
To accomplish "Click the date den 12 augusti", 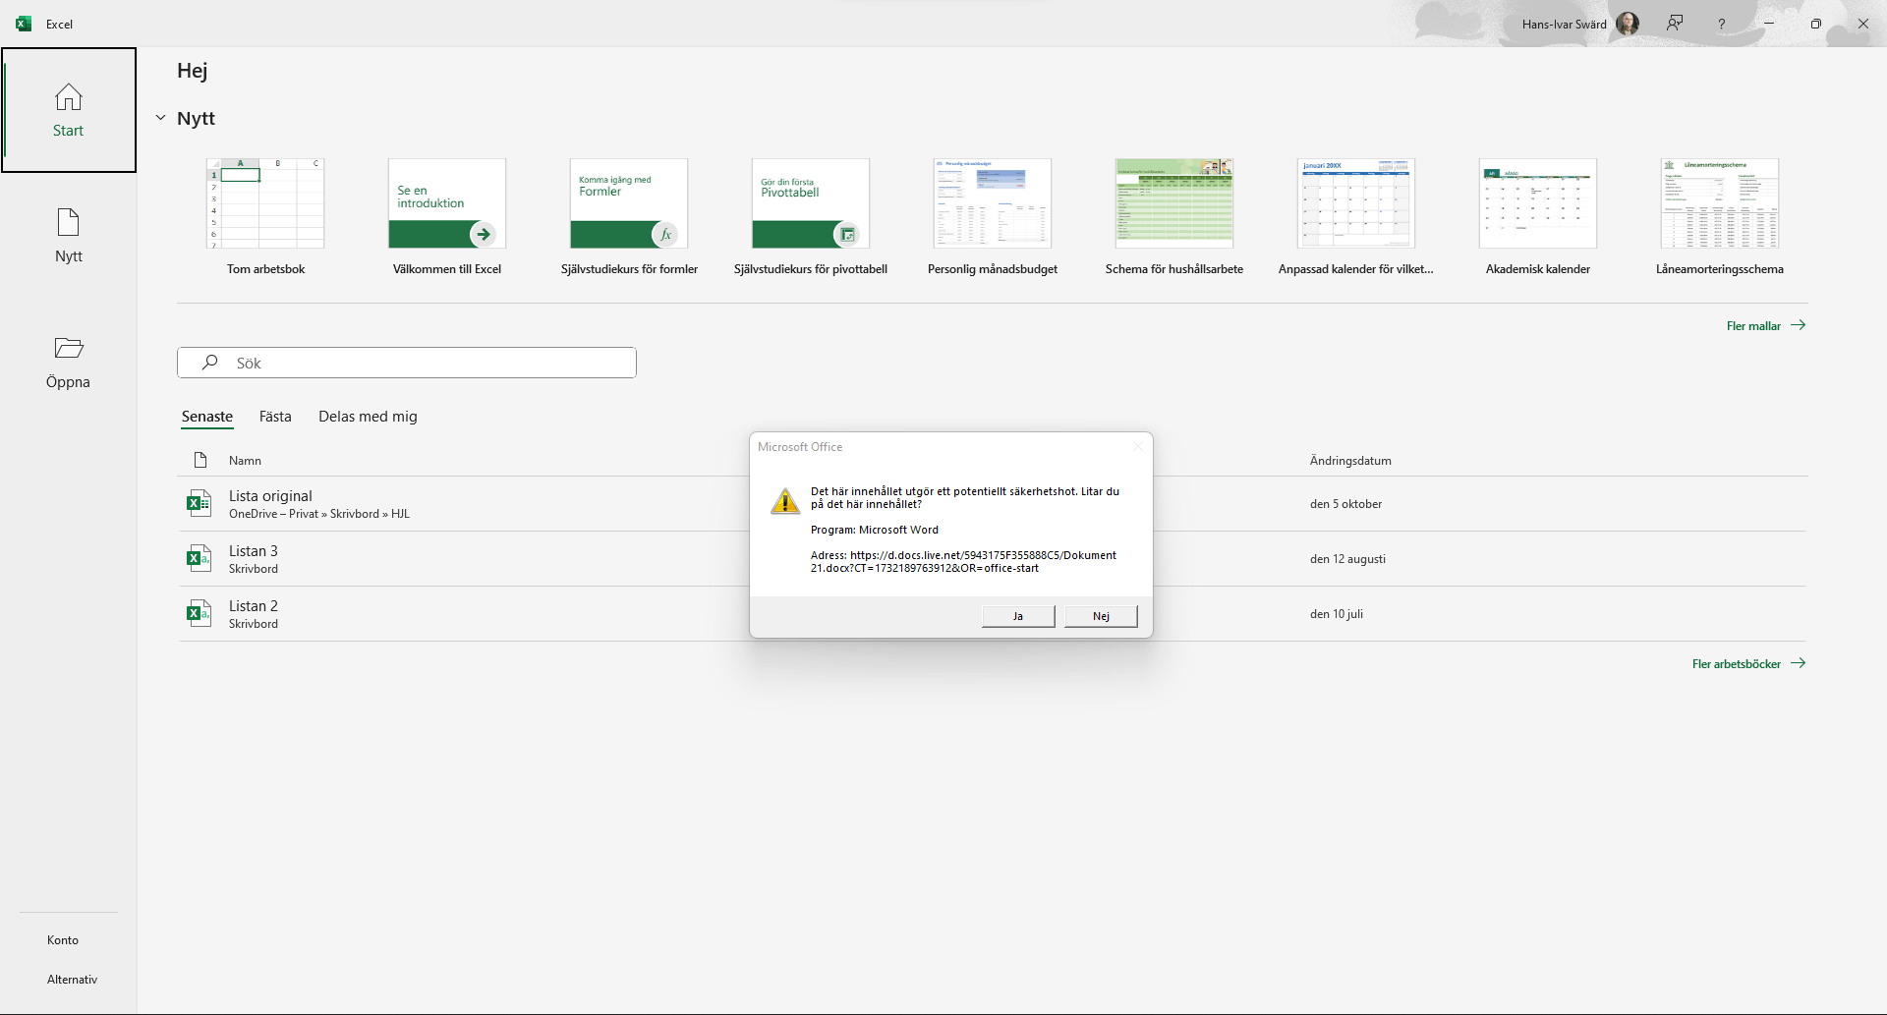I will pyautogui.click(x=1347, y=559).
